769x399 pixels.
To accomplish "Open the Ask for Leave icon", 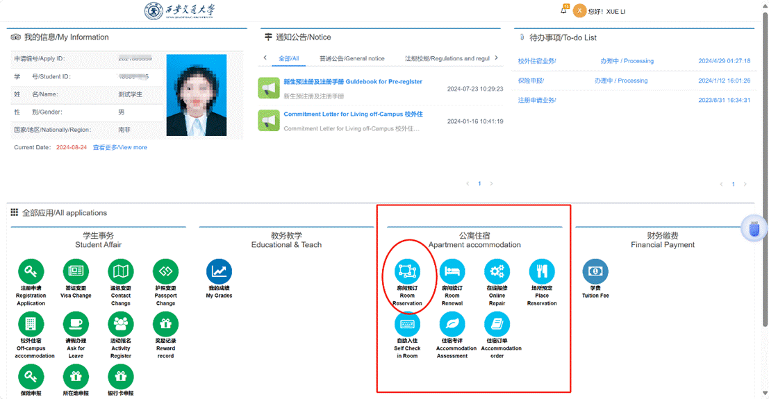I will coord(76,325).
